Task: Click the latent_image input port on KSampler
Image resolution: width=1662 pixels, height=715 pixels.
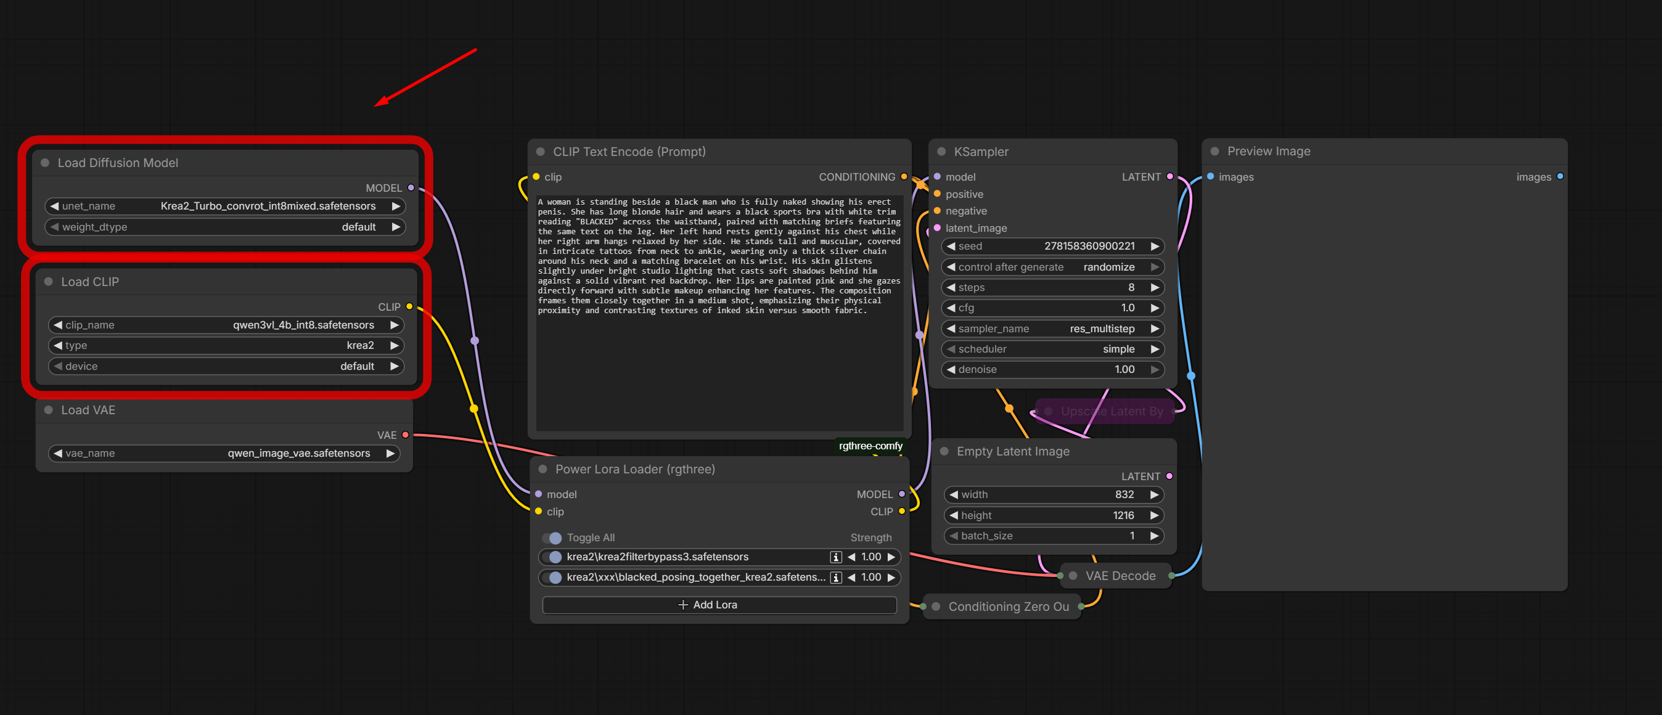Action: click(938, 228)
